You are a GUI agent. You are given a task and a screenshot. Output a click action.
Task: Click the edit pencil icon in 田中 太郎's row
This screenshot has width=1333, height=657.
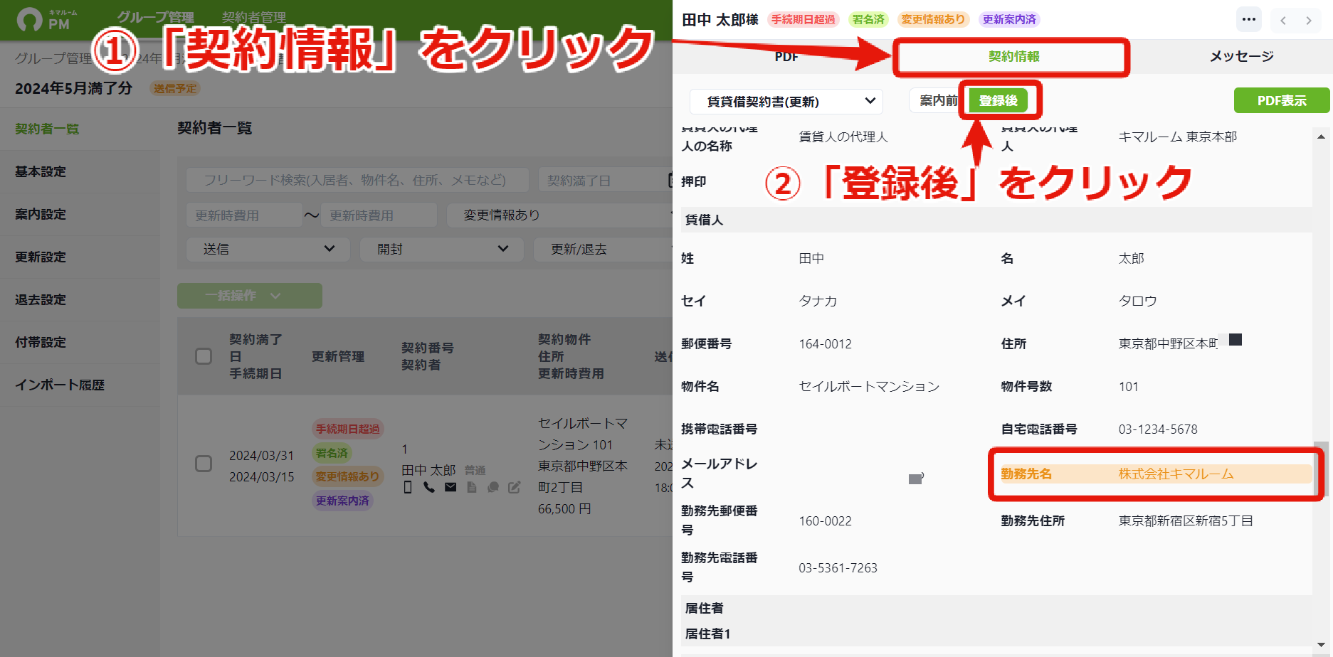tap(514, 487)
